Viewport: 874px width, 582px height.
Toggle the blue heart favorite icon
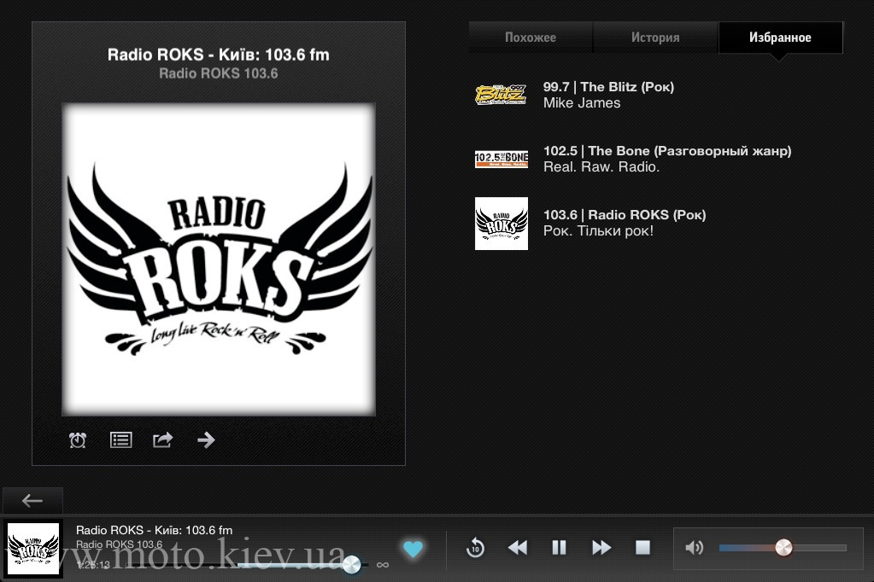click(x=413, y=549)
